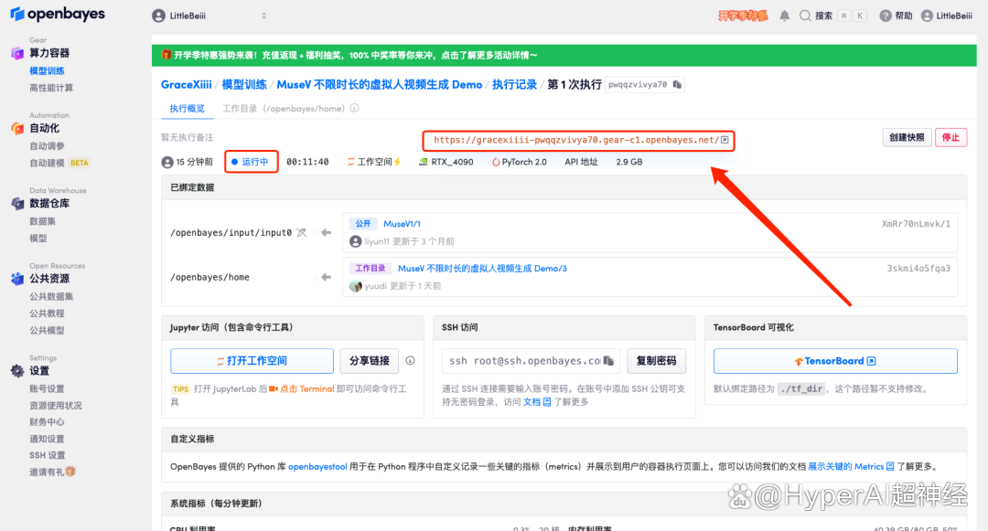
Task: Click the 打开工作空间 button
Action: coord(252,361)
